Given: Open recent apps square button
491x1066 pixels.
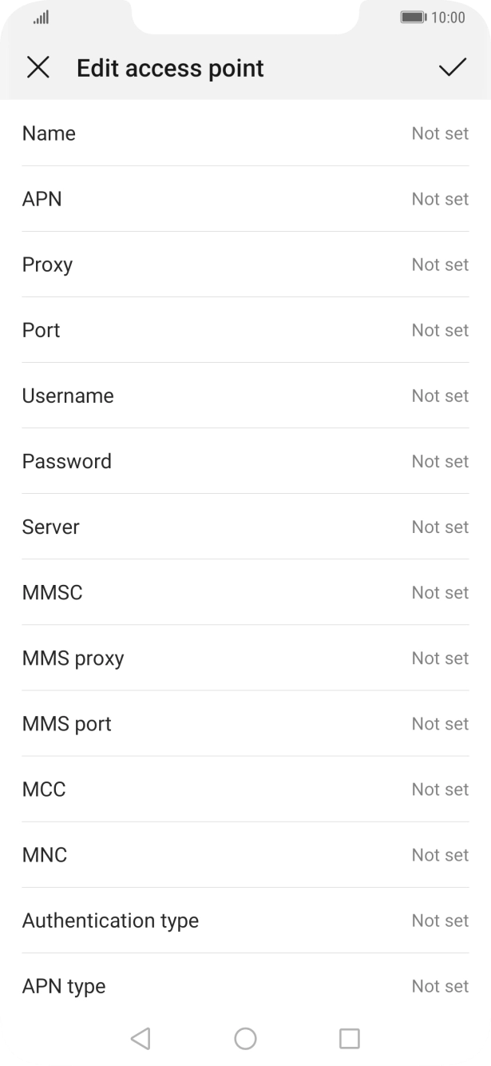Looking at the screenshot, I should pyautogui.click(x=349, y=1038).
